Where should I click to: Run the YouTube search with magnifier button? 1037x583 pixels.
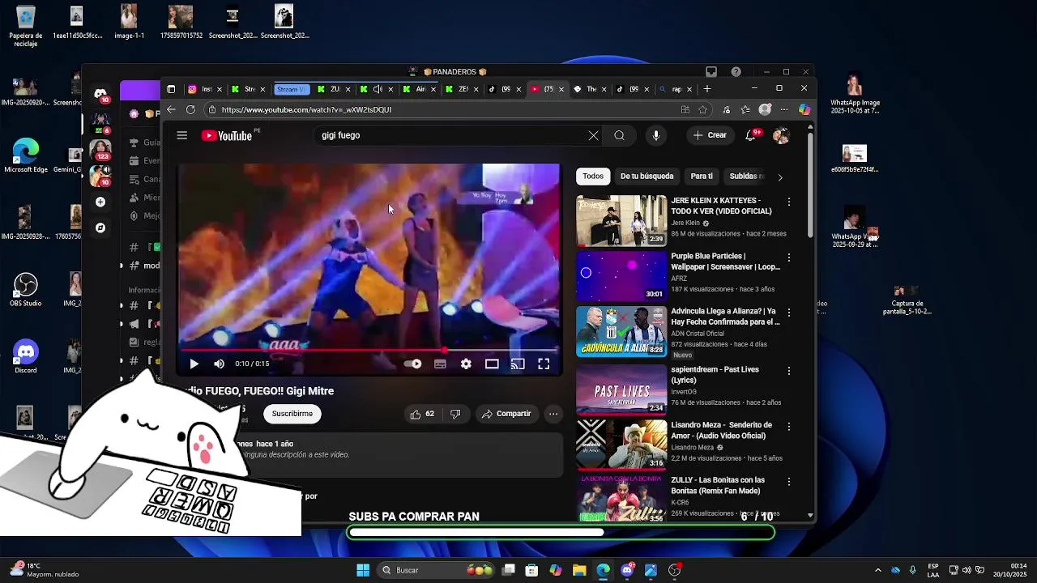point(619,135)
